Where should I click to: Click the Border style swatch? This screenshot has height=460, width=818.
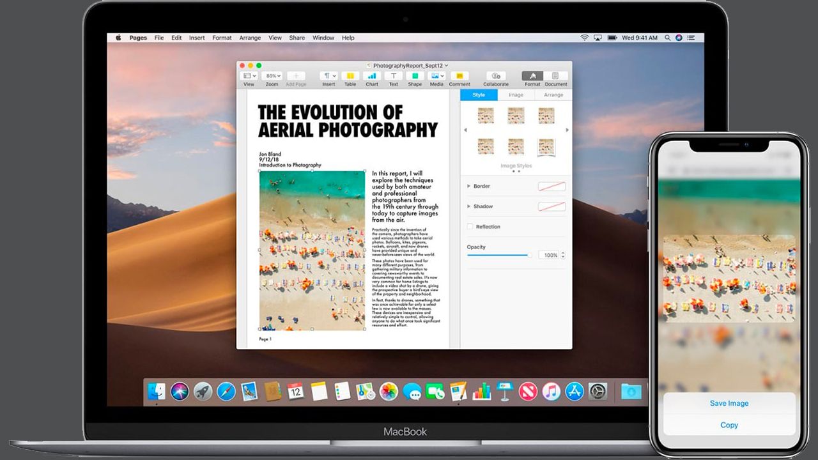pyautogui.click(x=552, y=186)
